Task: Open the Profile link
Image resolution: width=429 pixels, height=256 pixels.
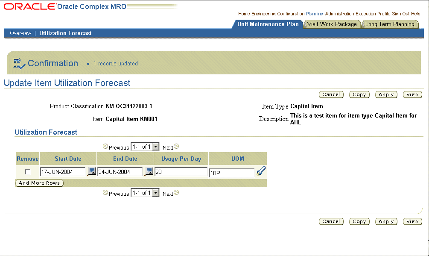Action: [x=384, y=14]
